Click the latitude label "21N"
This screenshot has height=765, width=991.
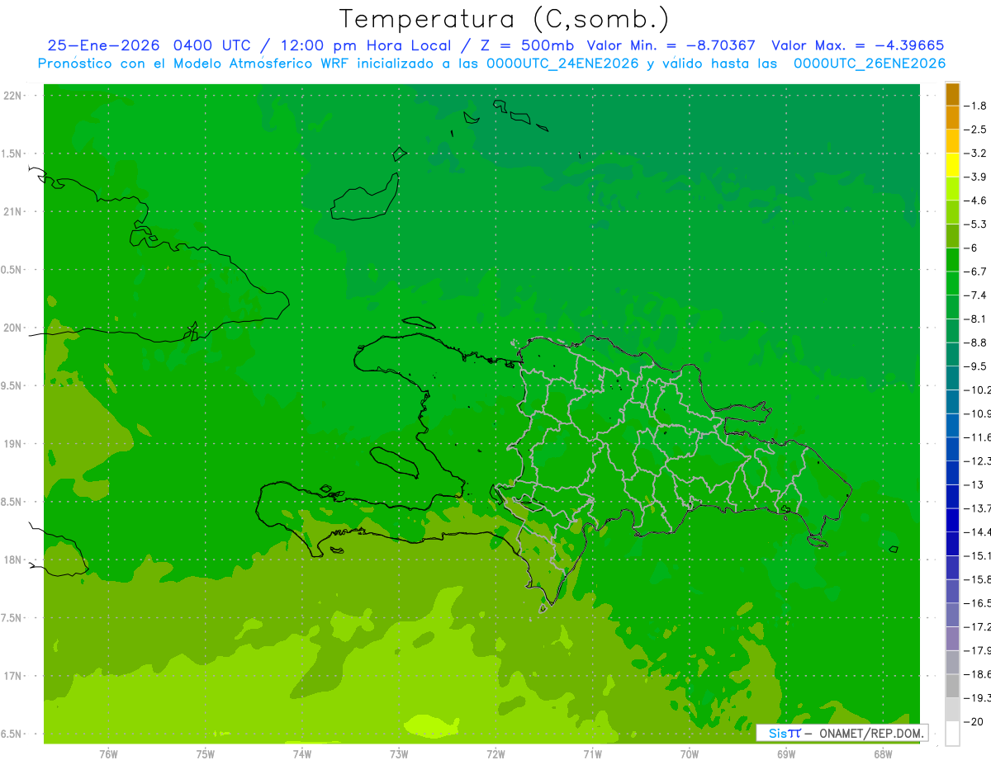12,212
